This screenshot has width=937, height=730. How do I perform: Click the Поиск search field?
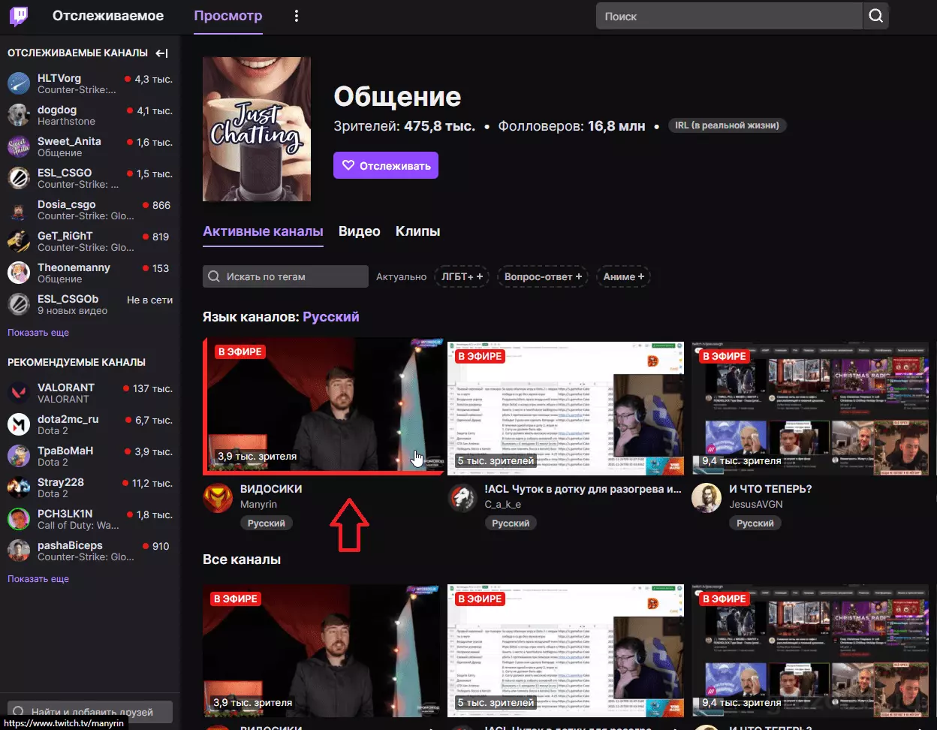click(729, 16)
